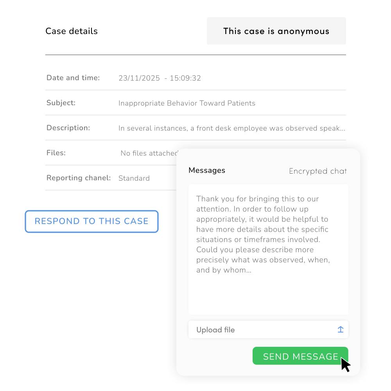Open the description starting "In several instances"
The height and width of the screenshot is (391, 391).
click(x=227, y=128)
